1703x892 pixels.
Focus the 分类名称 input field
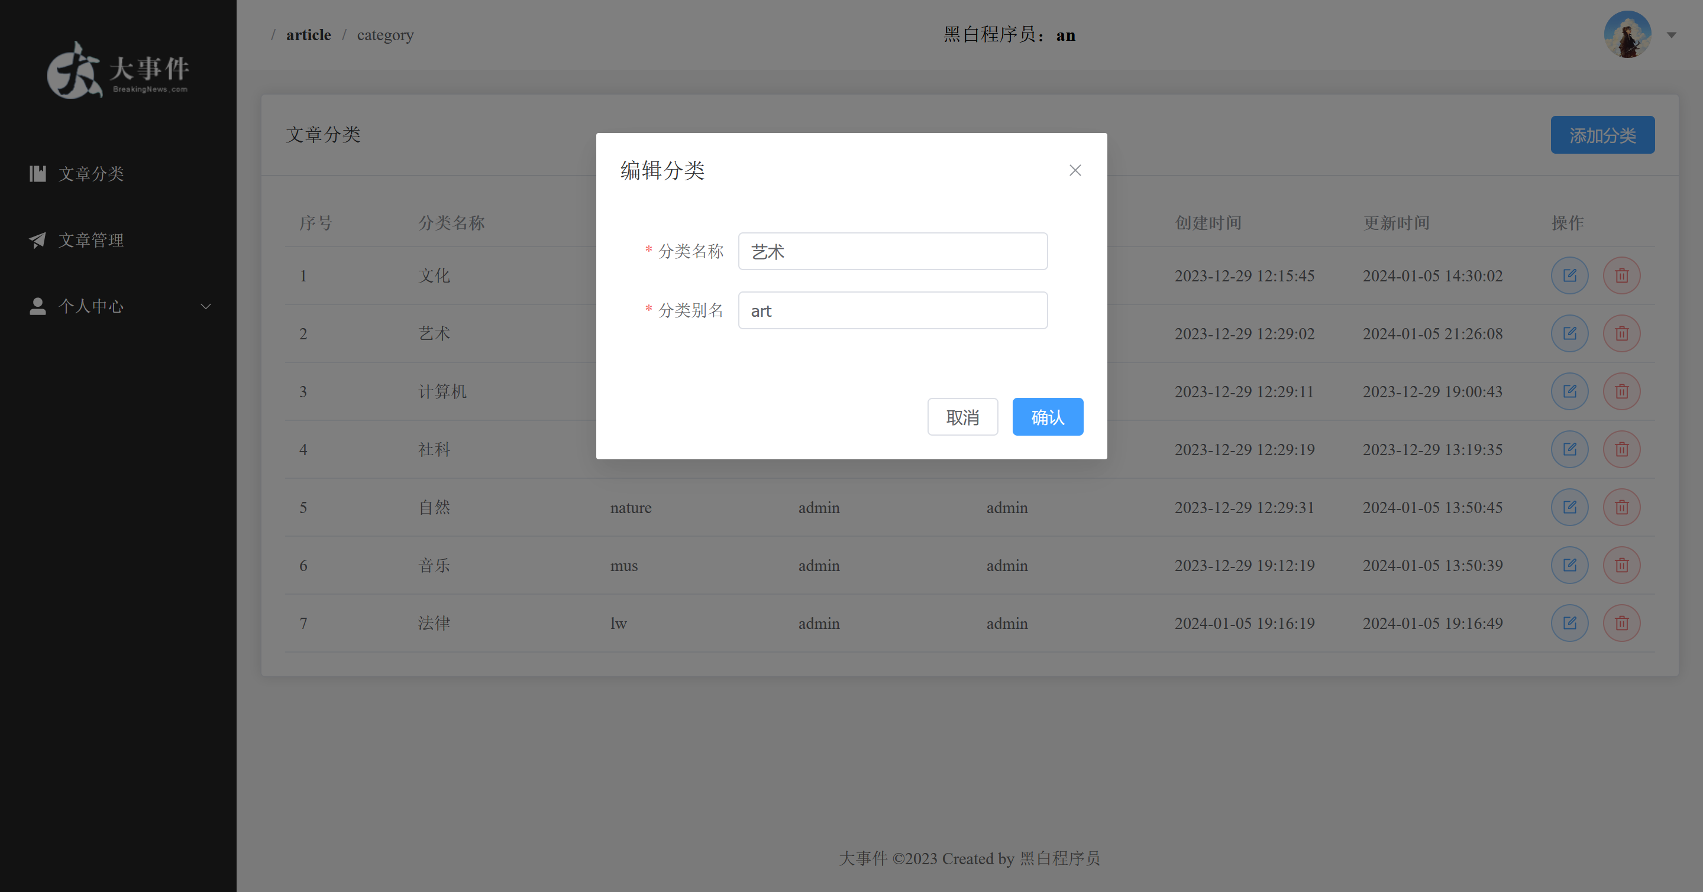(x=893, y=252)
